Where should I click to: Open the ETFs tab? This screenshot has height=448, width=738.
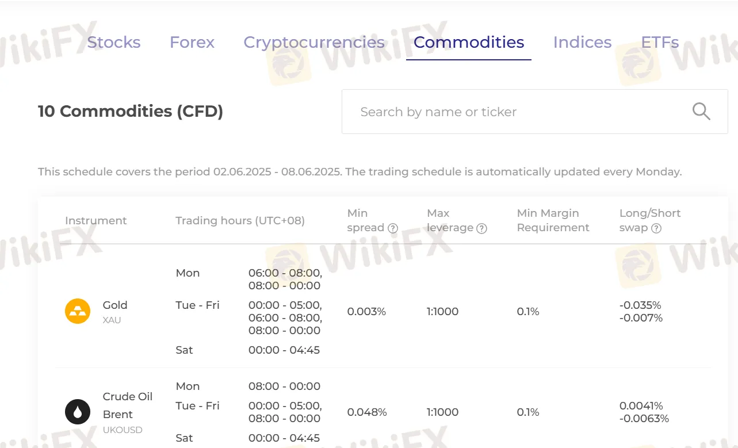660,43
